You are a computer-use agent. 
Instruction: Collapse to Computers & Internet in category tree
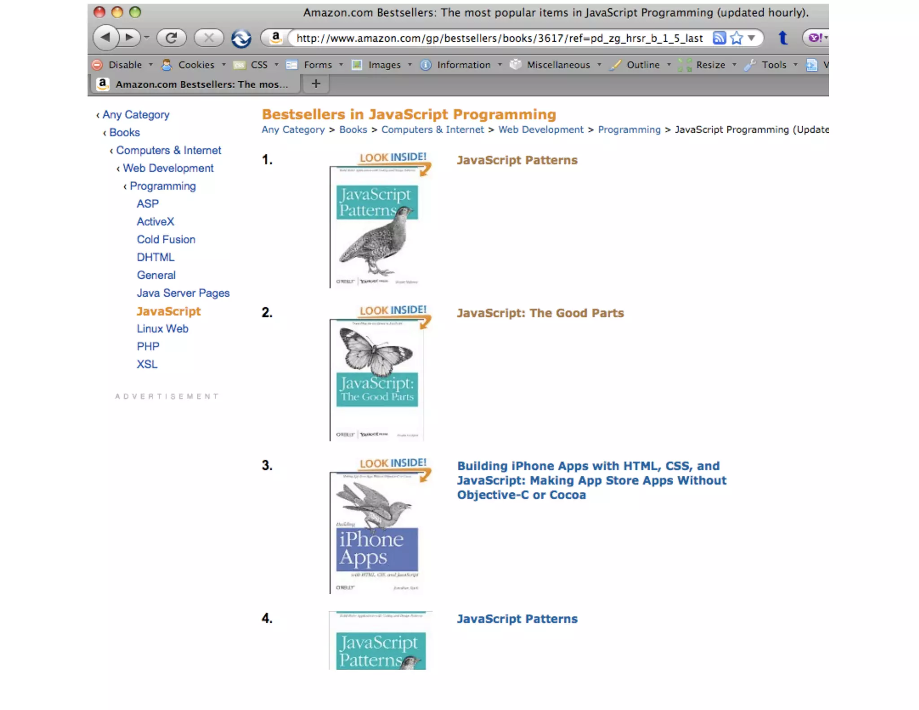[x=168, y=150]
